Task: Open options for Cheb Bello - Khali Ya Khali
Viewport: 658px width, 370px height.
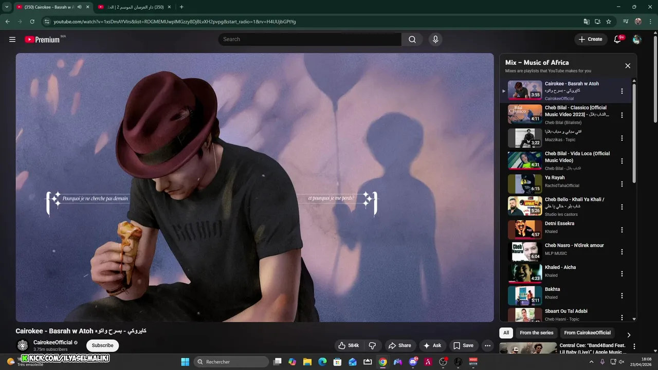Action: point(622,207)
